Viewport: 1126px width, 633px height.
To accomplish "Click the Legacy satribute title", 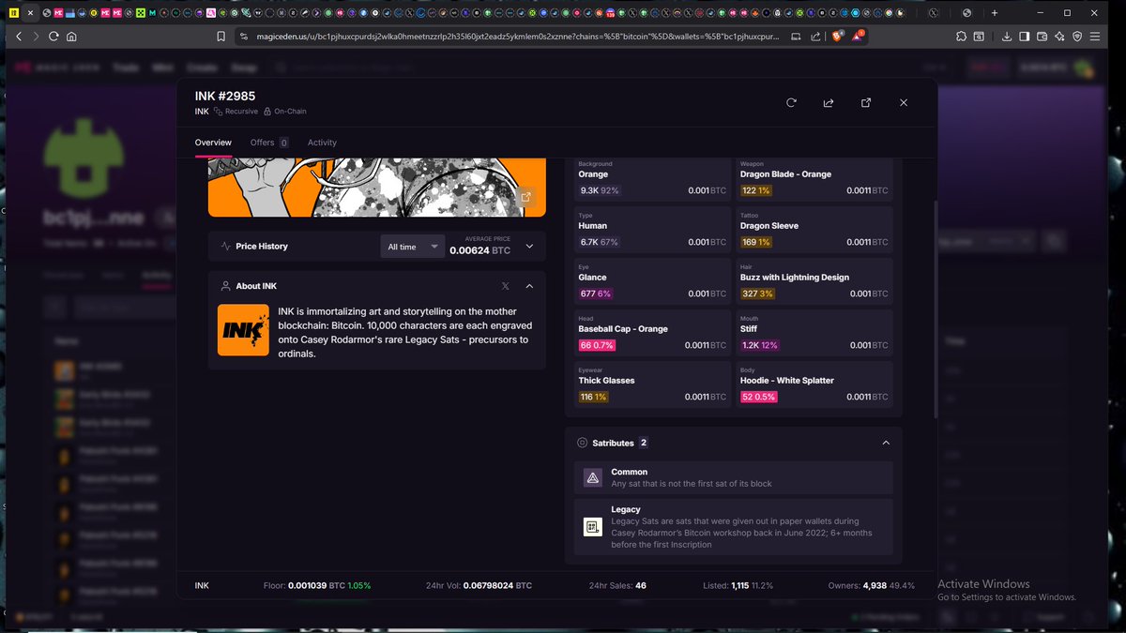I will click(x=626, y=509).
